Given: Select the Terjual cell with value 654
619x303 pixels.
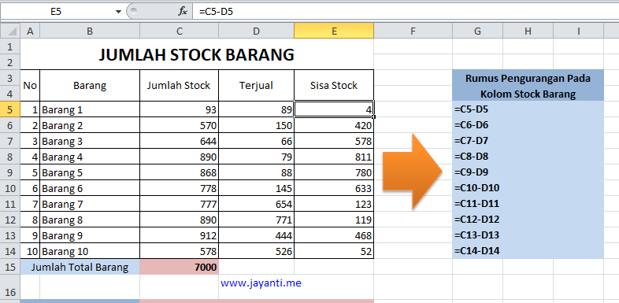Looking at the screenshot, I should coord(256,204).
